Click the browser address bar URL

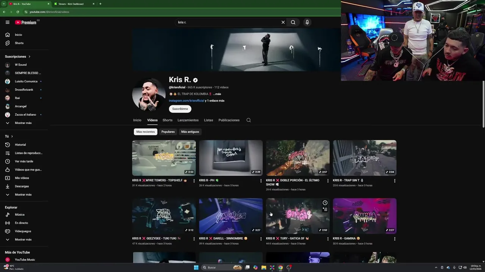point(49,12)
